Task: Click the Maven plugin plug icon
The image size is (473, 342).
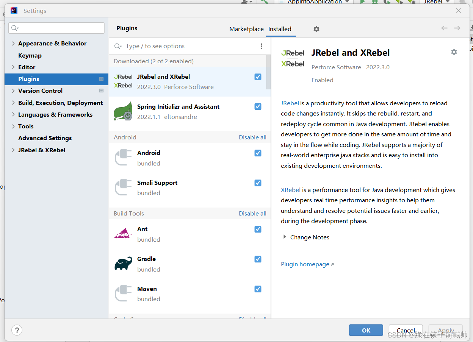Action: [x=123, y=294]
